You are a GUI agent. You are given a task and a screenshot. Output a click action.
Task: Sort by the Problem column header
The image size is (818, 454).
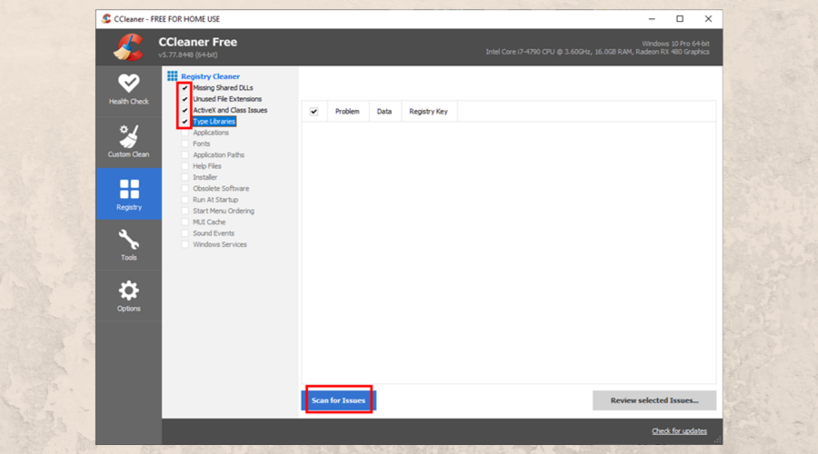tap(347, 112)
